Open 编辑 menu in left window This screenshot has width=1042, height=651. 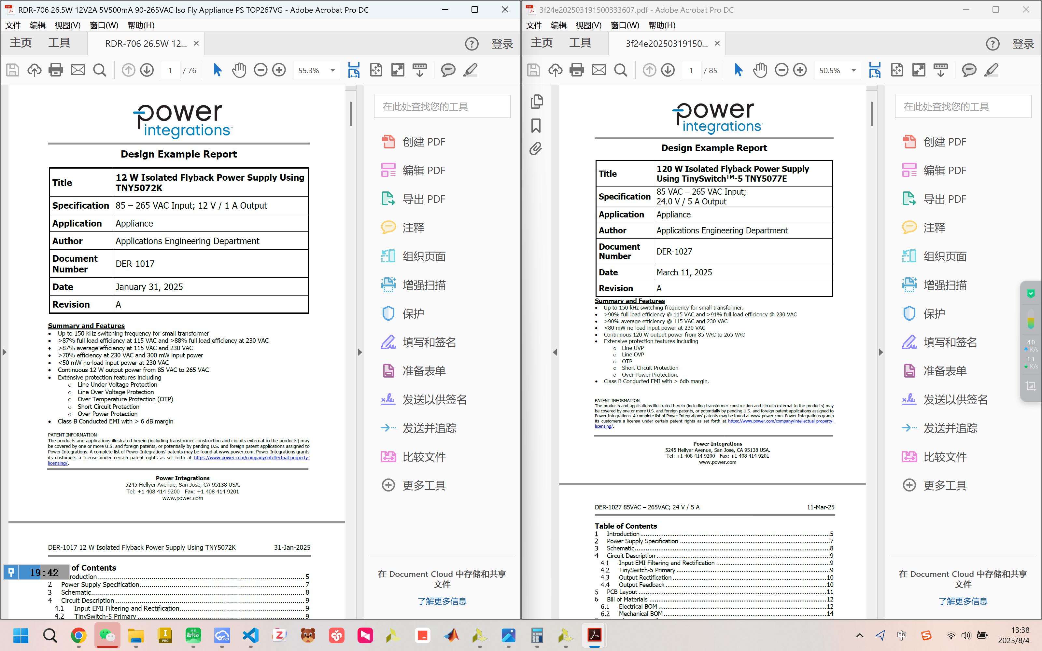pos(37,25)
